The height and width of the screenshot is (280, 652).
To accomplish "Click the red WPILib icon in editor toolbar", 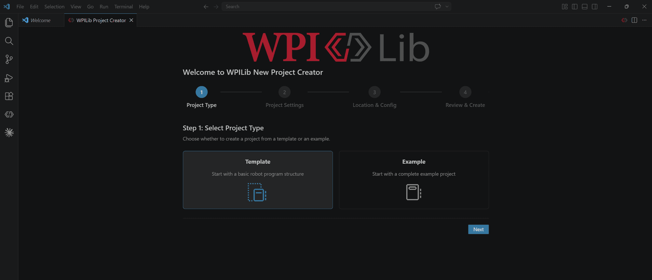I will [624, 20].
